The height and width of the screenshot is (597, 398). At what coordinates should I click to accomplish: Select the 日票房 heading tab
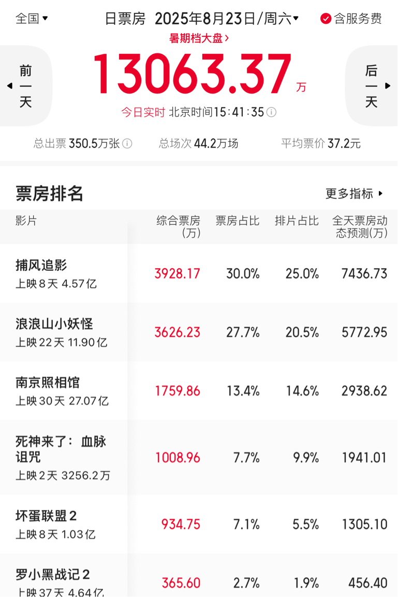pos(125,18)
